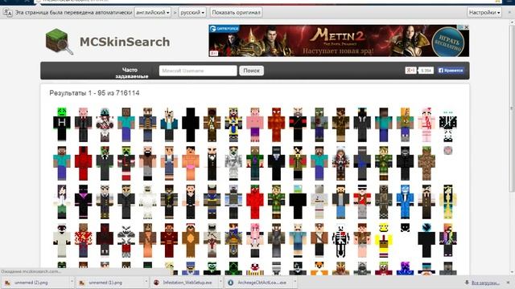The image size is (515, 289).
Task: Close the translation notification bar
Action: [509, 13]
